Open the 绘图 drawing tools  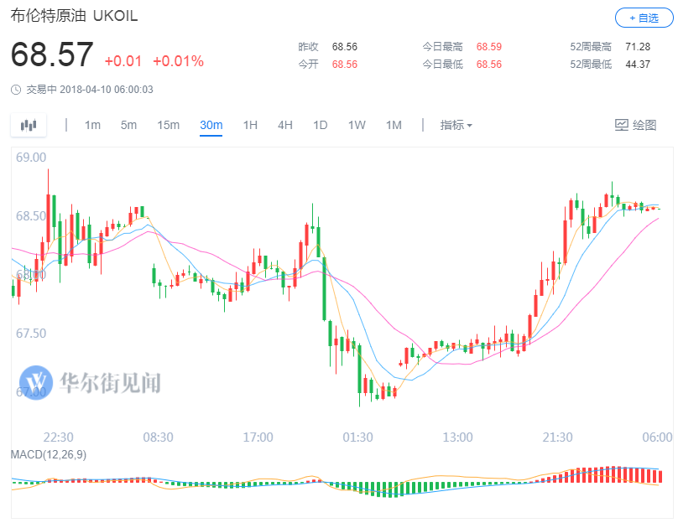point(635,125)
